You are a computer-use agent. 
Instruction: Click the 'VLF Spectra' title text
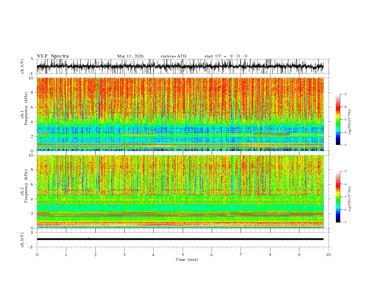coord(53,56)
